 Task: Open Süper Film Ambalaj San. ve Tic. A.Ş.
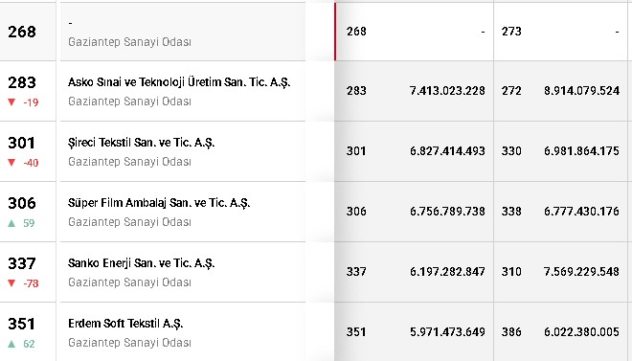(159, 203)
